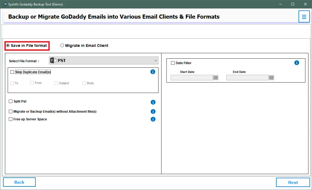This screenshot has width=312, height=190.
Task: Click info icon beside Split Pst
Action: click(153, 102)
